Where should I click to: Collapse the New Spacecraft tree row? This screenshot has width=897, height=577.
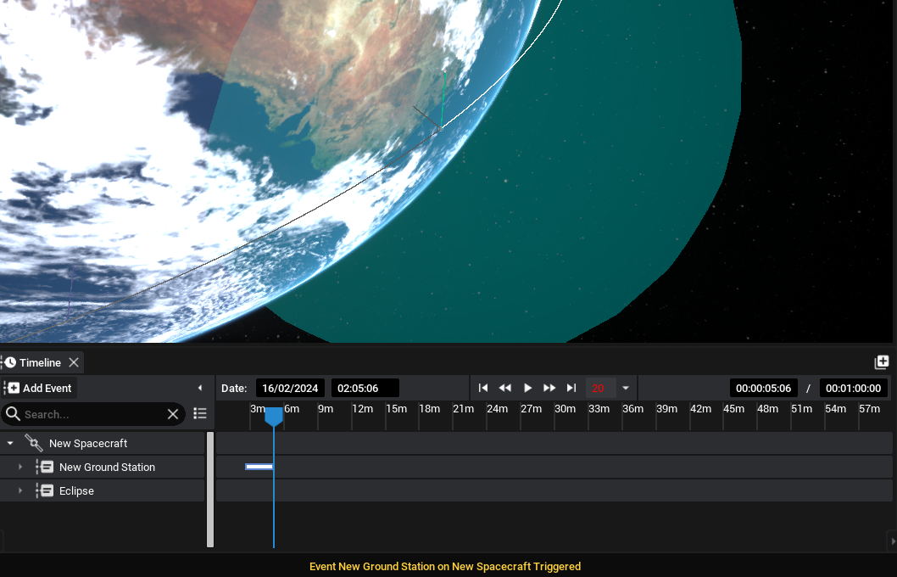tap(10, 443)
